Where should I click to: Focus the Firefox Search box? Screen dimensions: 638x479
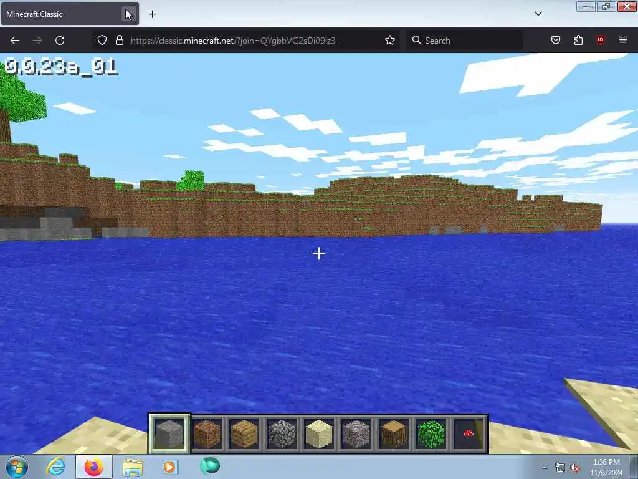point(465,41)
